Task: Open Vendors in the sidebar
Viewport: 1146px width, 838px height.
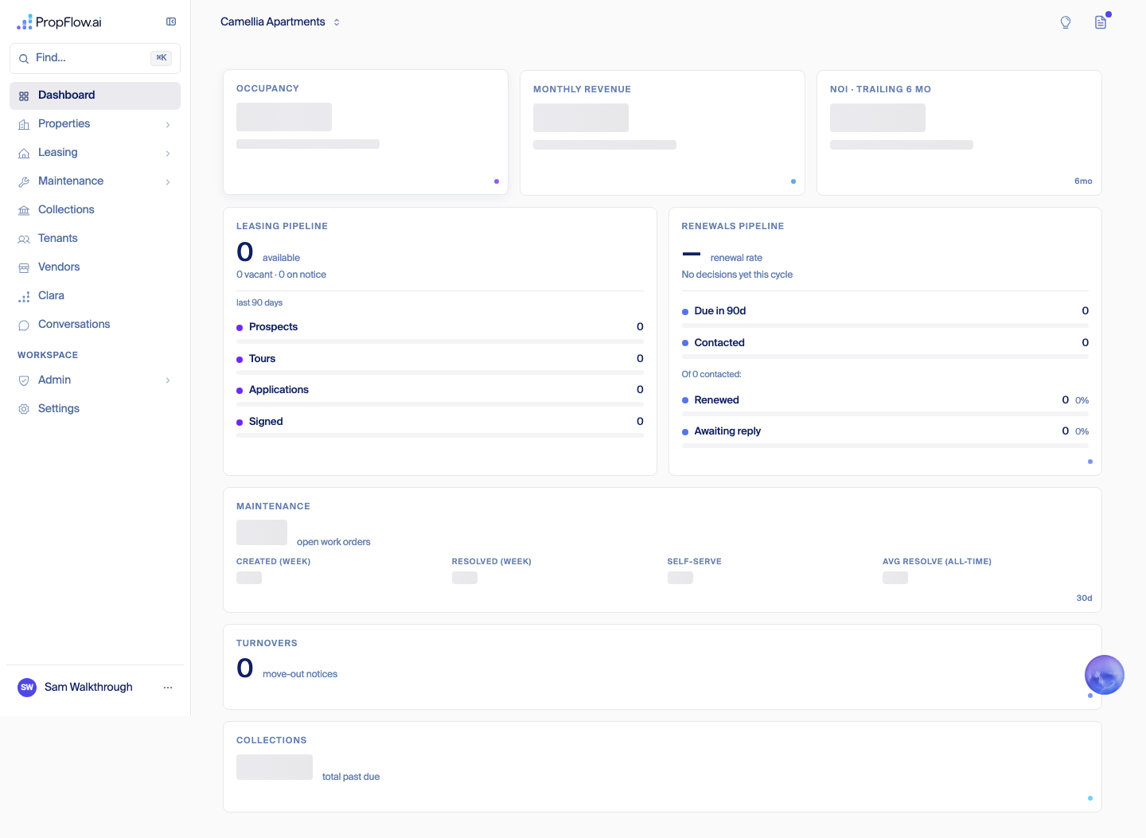Action: tap(95, 267)
